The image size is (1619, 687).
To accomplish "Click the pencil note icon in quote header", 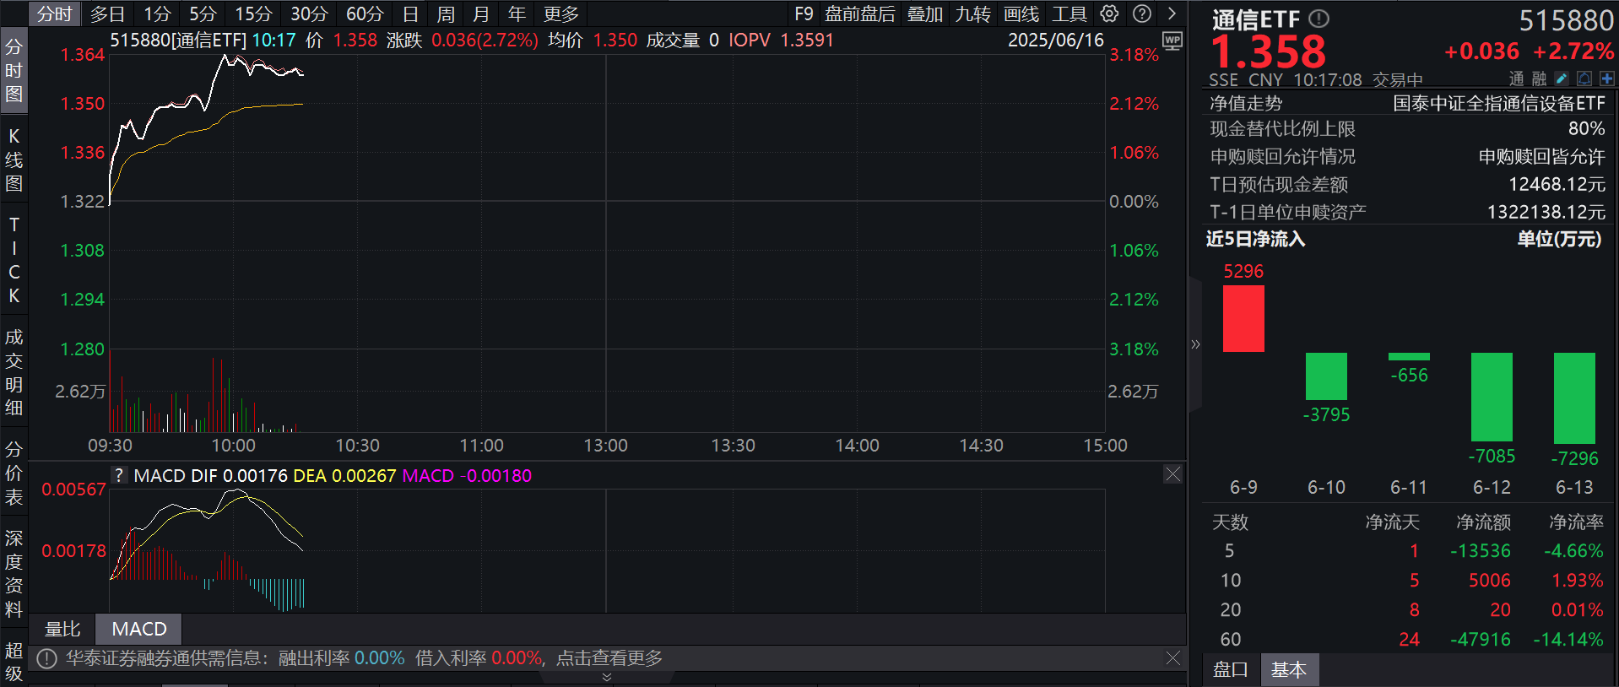I will tap(1562, 78).
